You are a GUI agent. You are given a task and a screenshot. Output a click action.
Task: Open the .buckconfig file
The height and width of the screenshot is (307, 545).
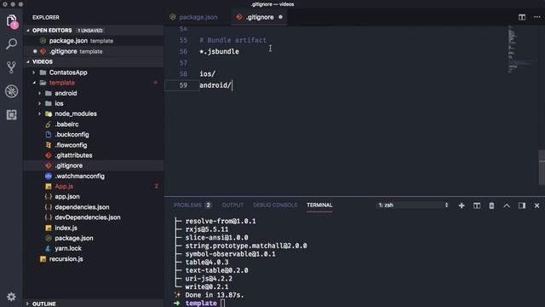point(93,135)
